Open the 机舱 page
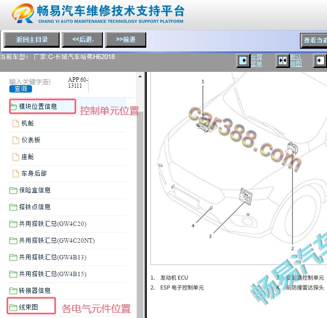 point(28,123)
